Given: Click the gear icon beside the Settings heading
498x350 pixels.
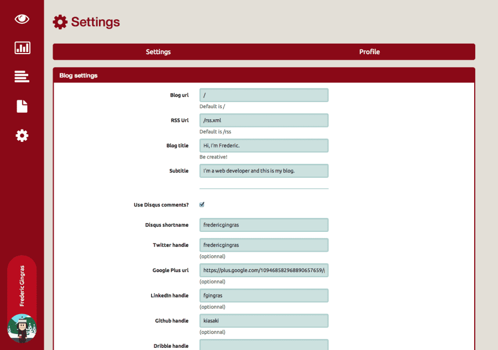Looking at the screenshot, I should click(59, 22).
